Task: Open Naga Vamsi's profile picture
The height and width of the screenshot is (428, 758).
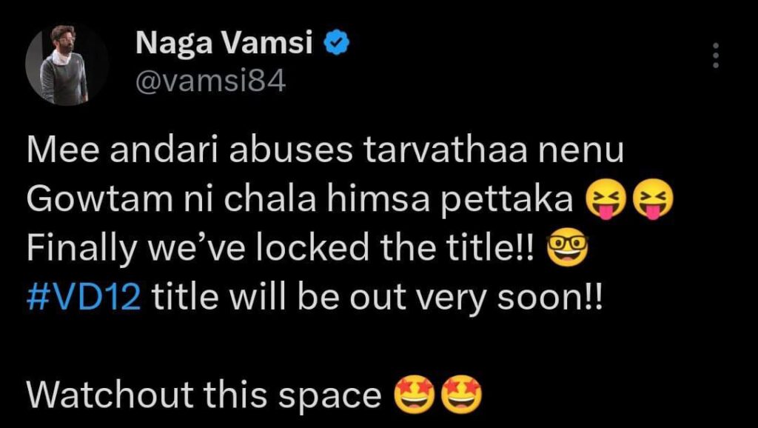Action: (65, 65)
